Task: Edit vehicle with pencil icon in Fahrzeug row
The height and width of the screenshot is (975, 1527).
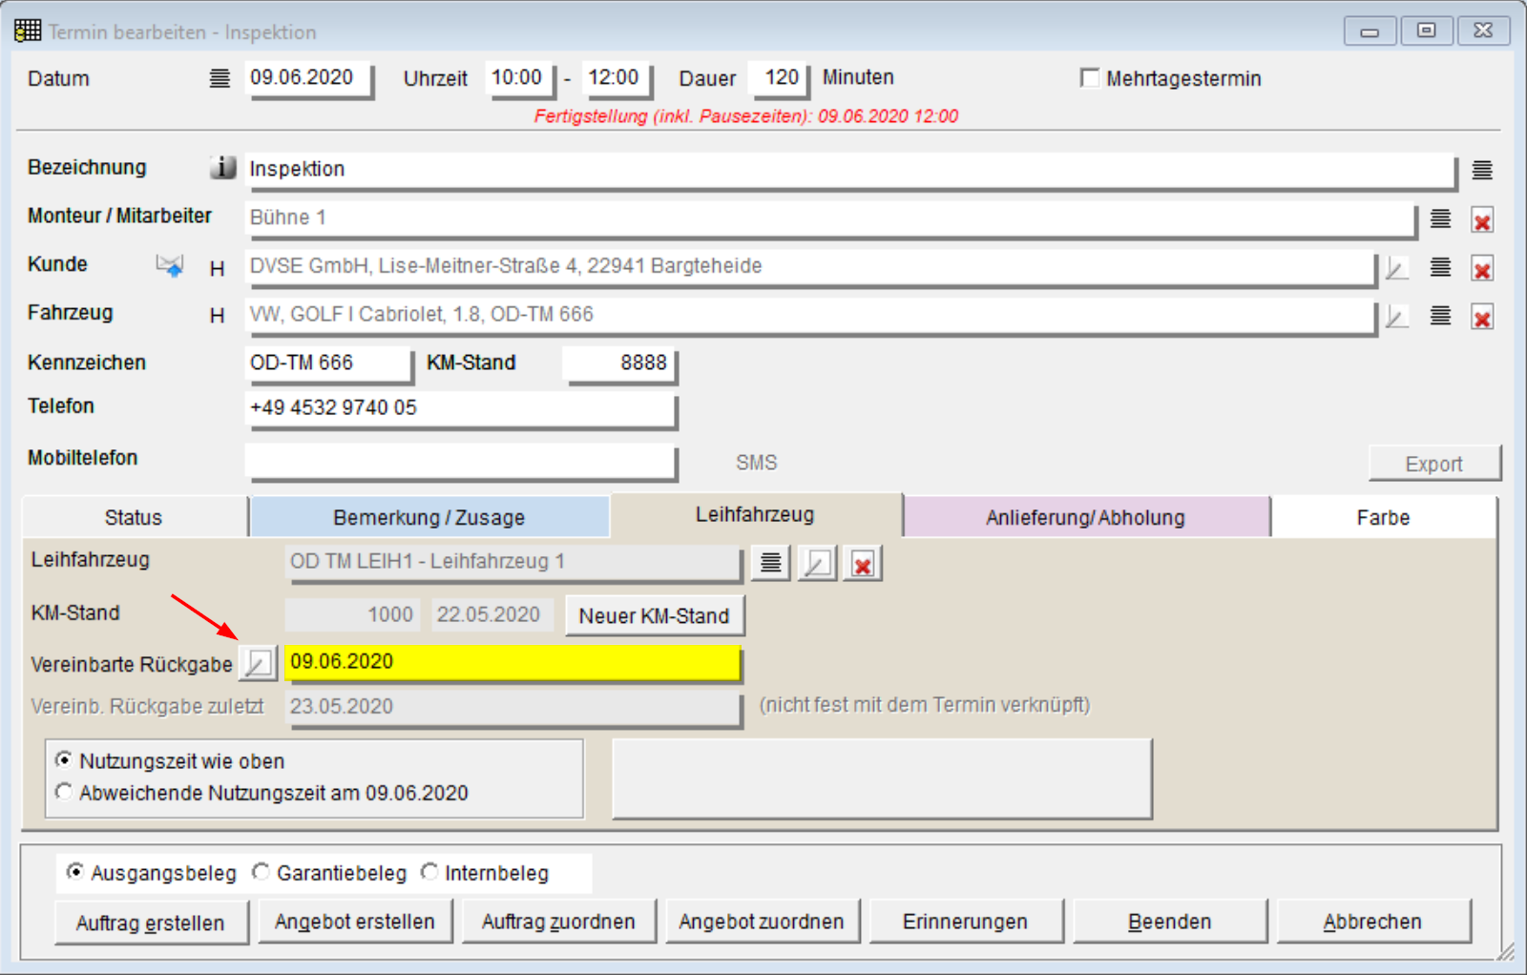Action: 1397,317
